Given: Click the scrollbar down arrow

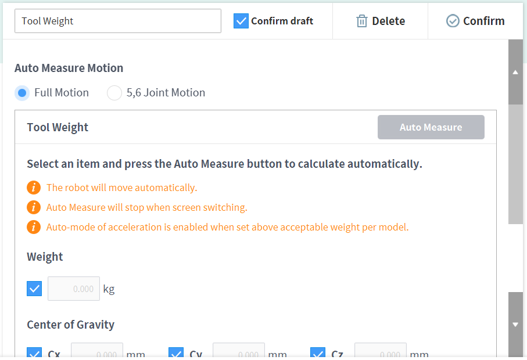Looking at the screenshot, I should (515, 325).
